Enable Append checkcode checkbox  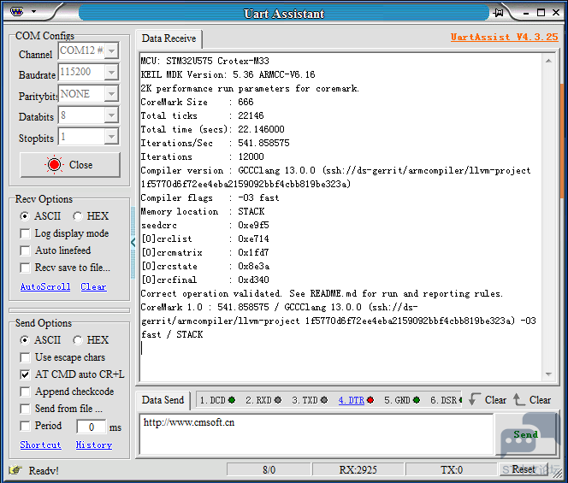25,392
